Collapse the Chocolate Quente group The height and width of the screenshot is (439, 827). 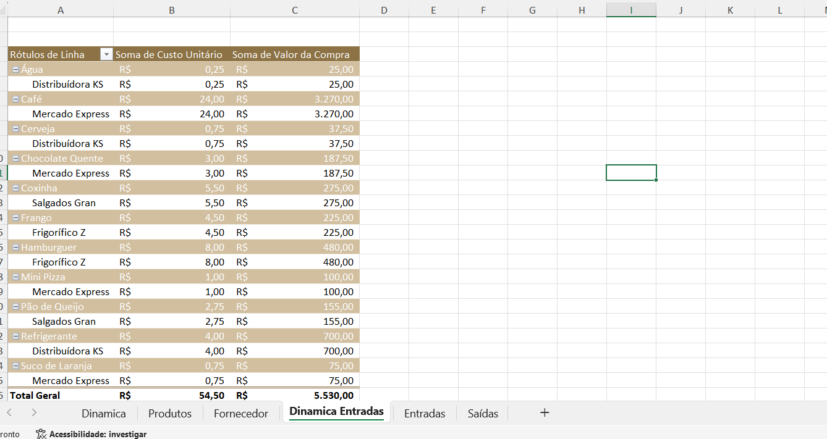click(x=16, y=159)
